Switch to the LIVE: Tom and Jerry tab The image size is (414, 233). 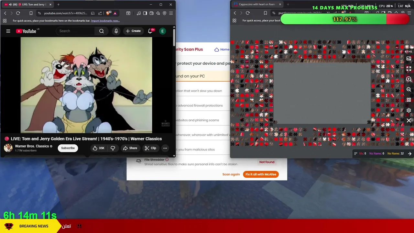click(28, 5)
